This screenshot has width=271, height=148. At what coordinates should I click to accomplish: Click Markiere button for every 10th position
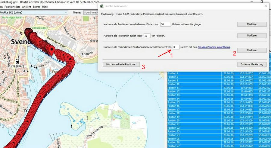coord(252,36)
